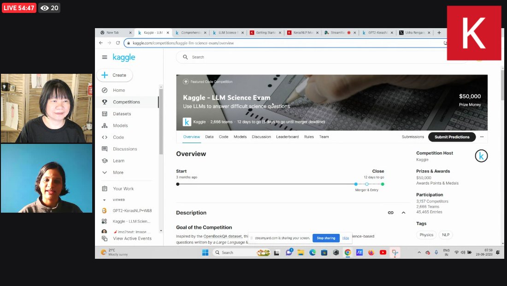Switch to the Getting Start browser tab
507x286 pixels.
tap(265, 33)
